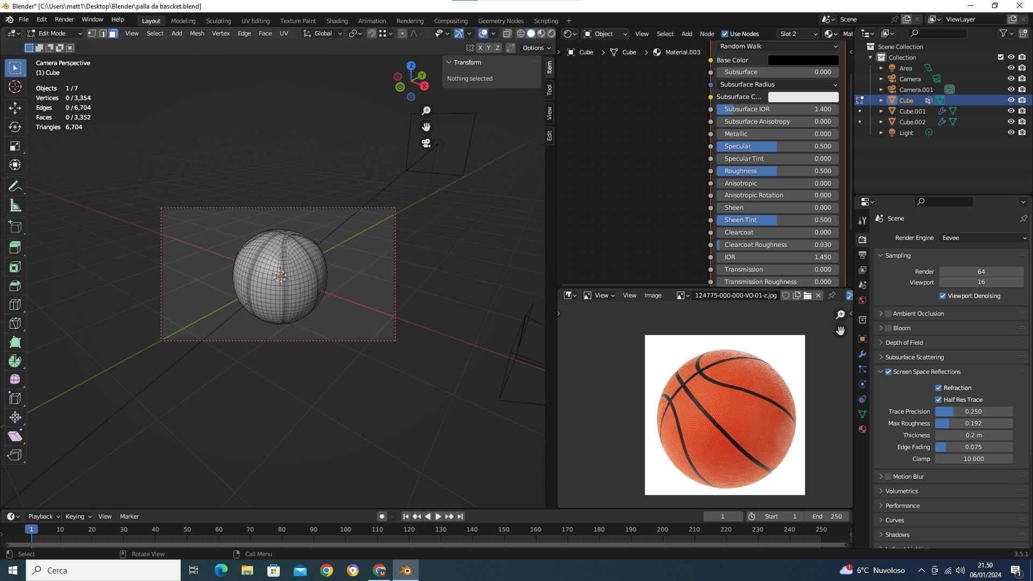
Task: Select the Inset Faces tool
Action: [15, 267]
